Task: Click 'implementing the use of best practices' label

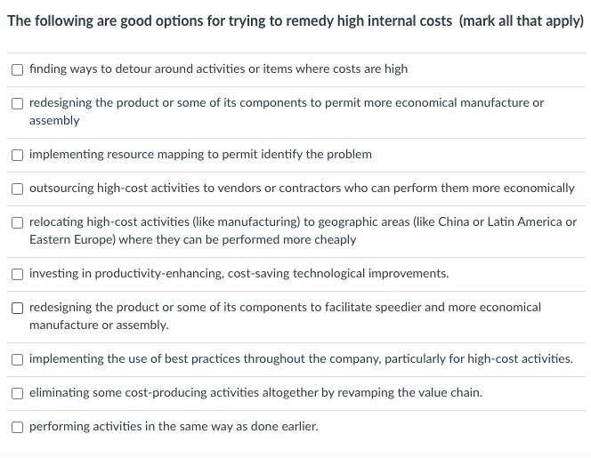Action: (301, 358)
